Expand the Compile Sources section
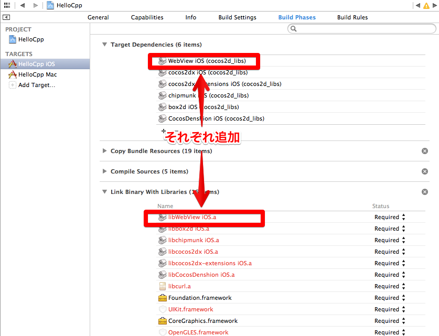 point(104,171)
